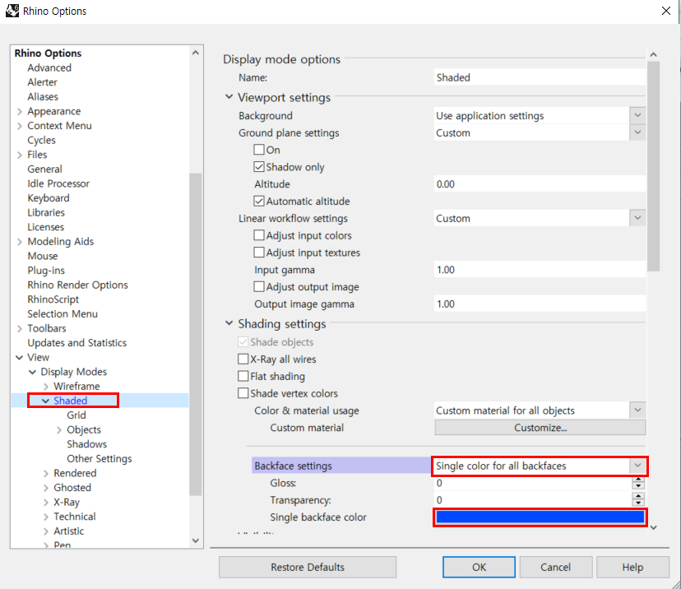Open Linear workflow settings dropdown
Screen dimensions: 681x589
click(637, 218)
